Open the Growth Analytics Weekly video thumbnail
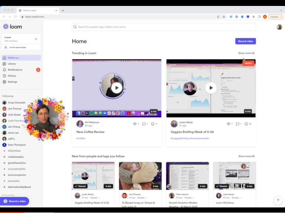 [187, 176]
